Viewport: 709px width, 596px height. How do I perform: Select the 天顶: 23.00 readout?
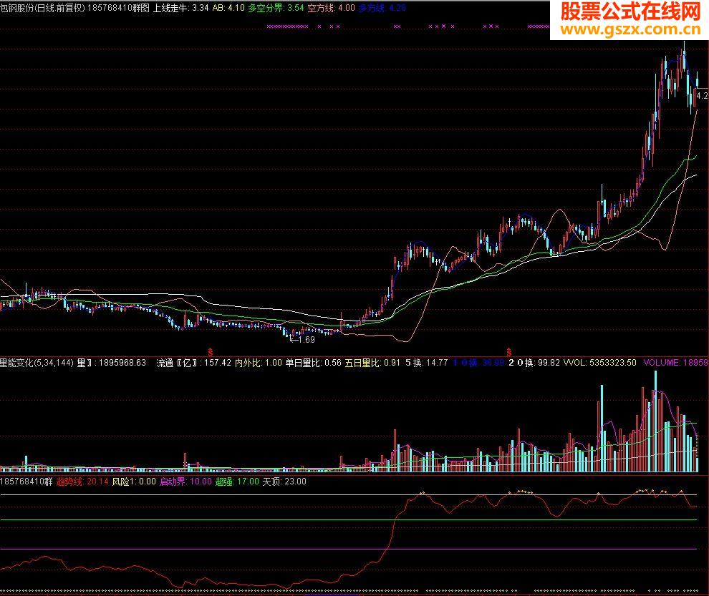(284, 482)
